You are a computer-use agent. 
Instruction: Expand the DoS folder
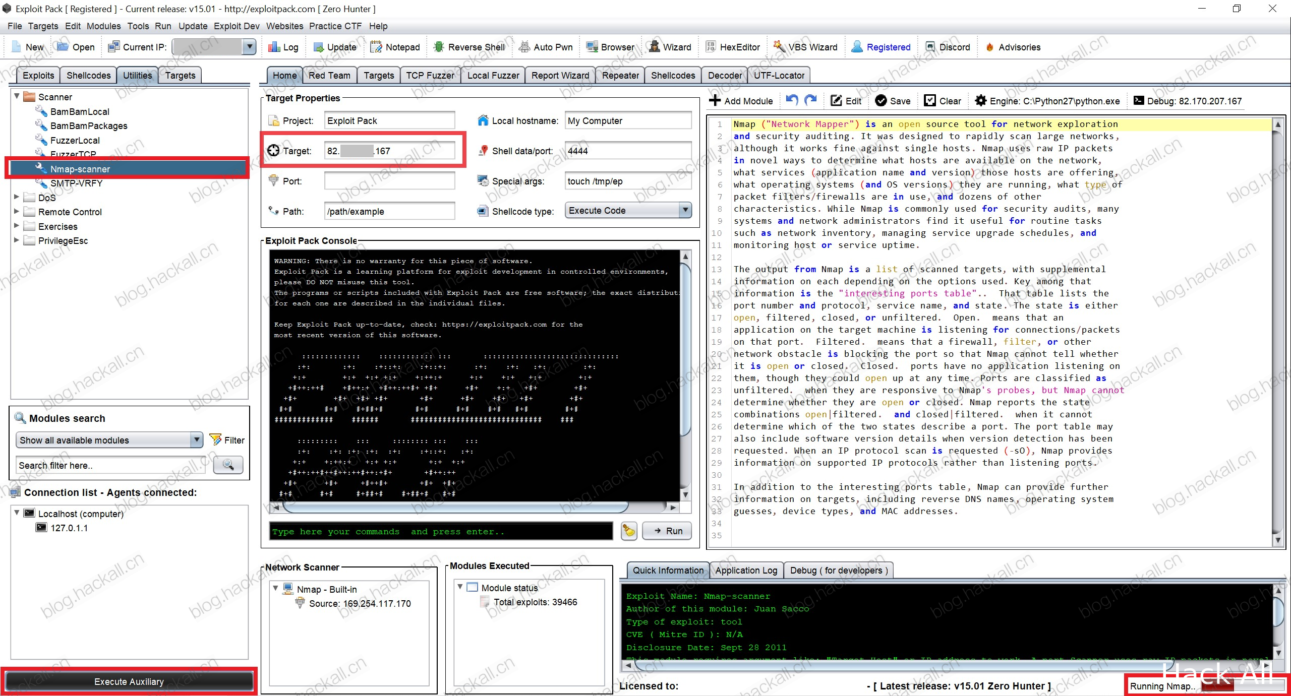coord(17,197)
